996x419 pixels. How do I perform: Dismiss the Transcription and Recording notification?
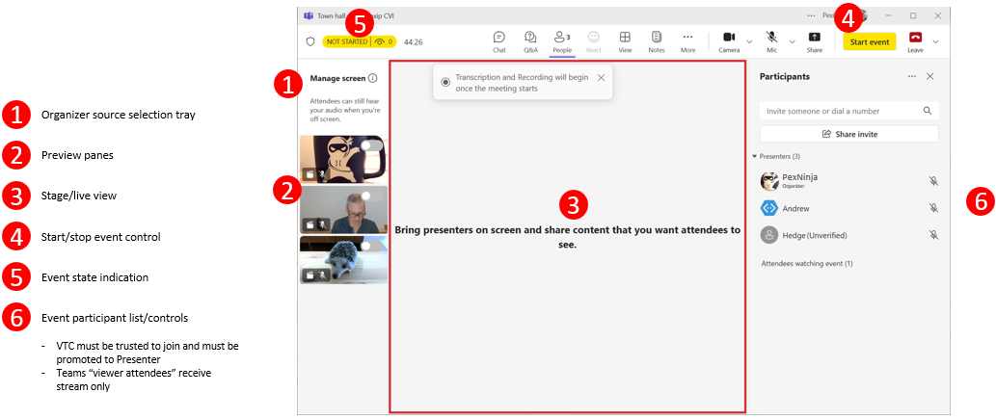(x=601, y=77)
